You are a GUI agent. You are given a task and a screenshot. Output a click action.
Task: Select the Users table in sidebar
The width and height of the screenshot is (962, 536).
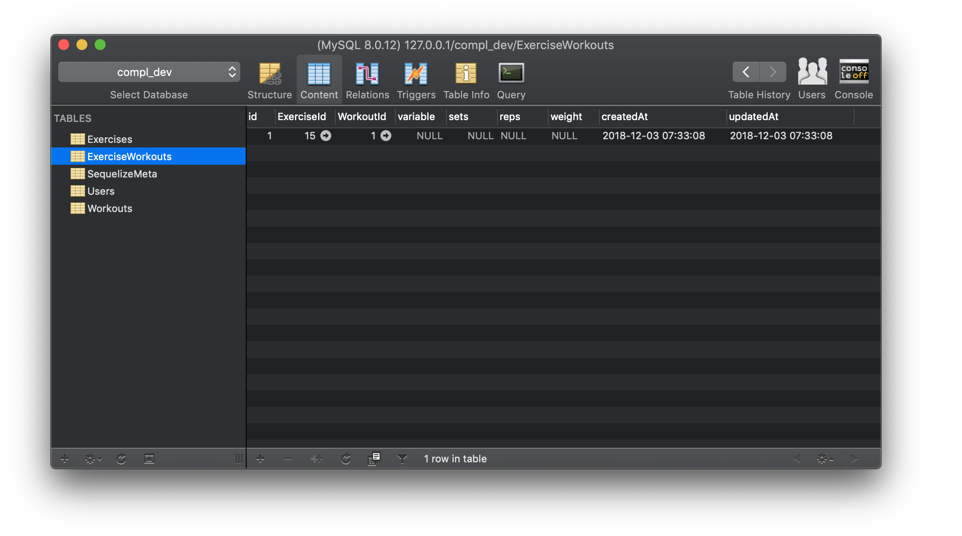[149, 191]
